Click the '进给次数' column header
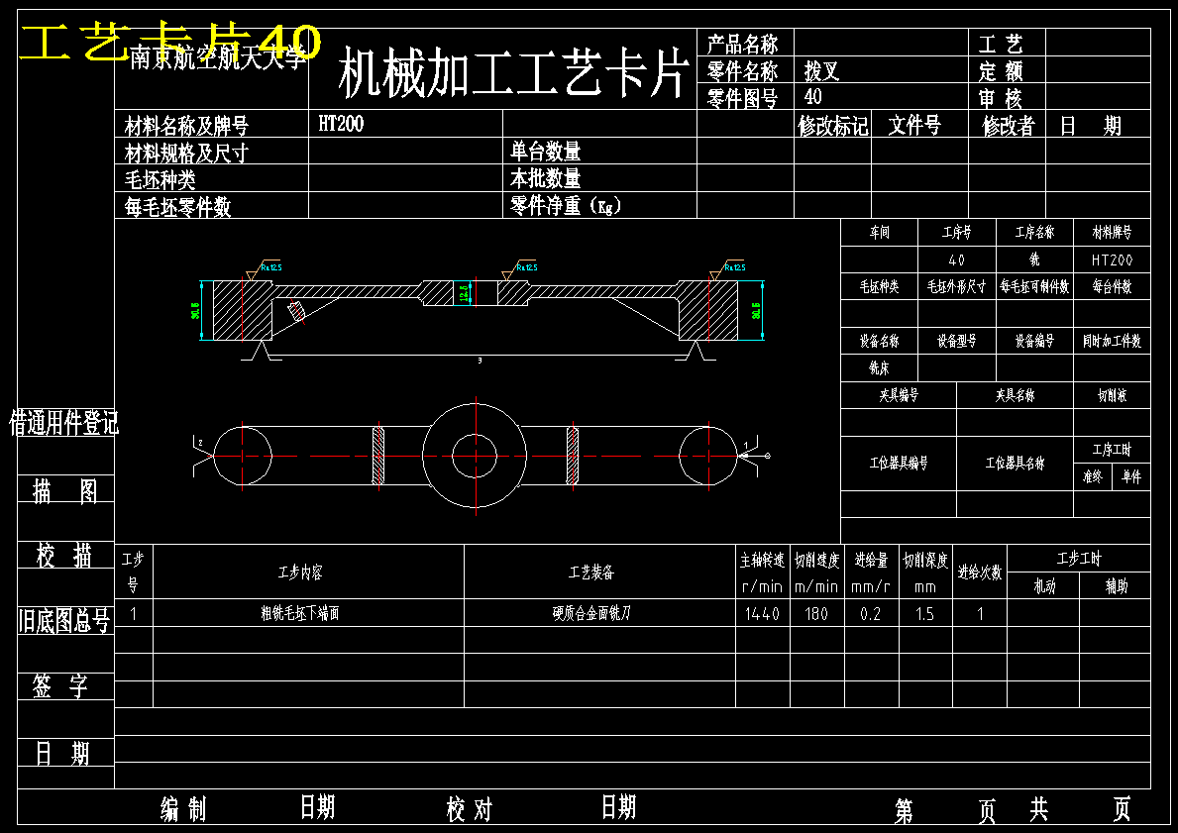Screen dimensions: 1178x833 tap(980, 573)
